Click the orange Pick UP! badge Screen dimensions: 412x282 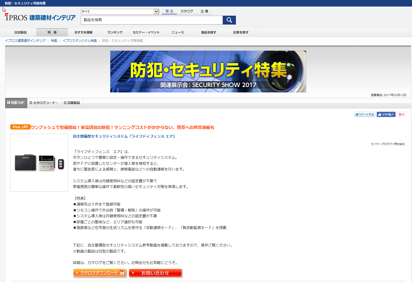[20, 127]
